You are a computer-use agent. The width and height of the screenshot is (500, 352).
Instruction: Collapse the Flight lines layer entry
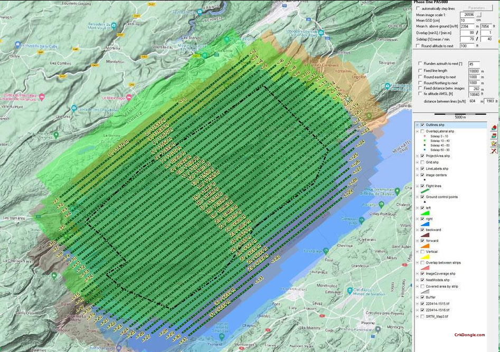pos(416,186)
